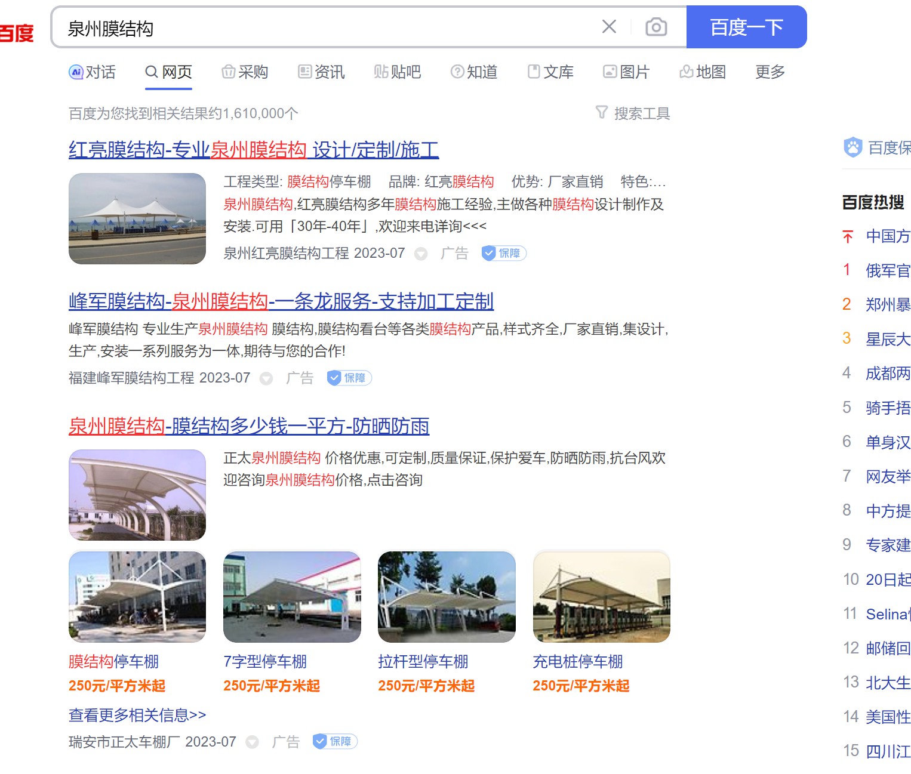Open hot search item 2 郑州暴
The image size is (911, 774).
pos(888,305)
